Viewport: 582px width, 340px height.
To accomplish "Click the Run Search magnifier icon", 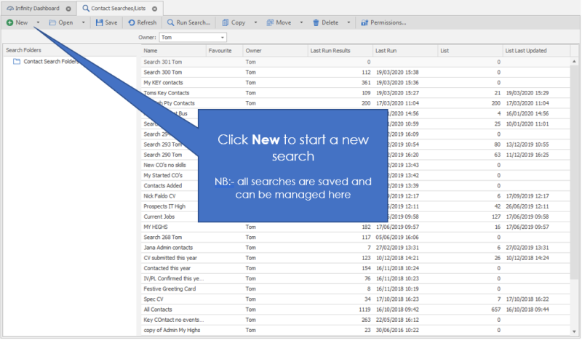I will (x=171, y=23).
